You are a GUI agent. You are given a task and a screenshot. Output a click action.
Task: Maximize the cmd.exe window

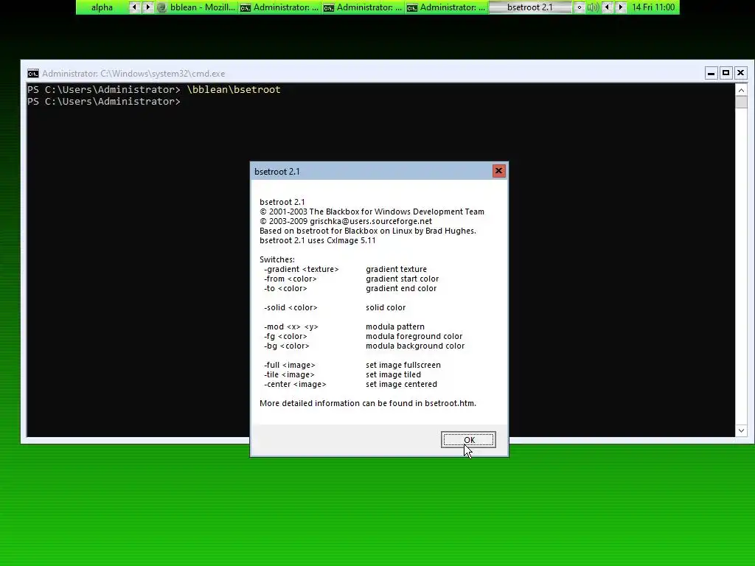click(726, 73)
